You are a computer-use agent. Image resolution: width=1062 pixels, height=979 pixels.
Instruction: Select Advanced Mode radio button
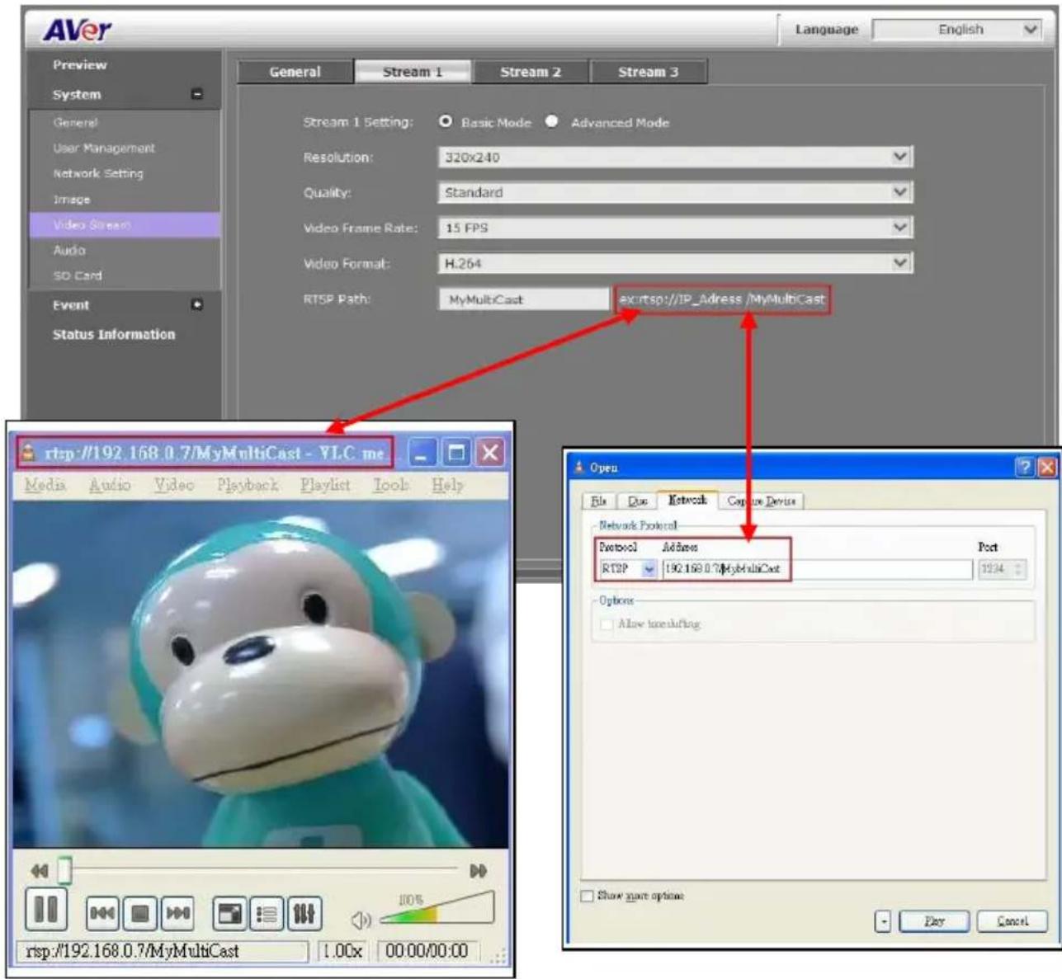point(551,121)
